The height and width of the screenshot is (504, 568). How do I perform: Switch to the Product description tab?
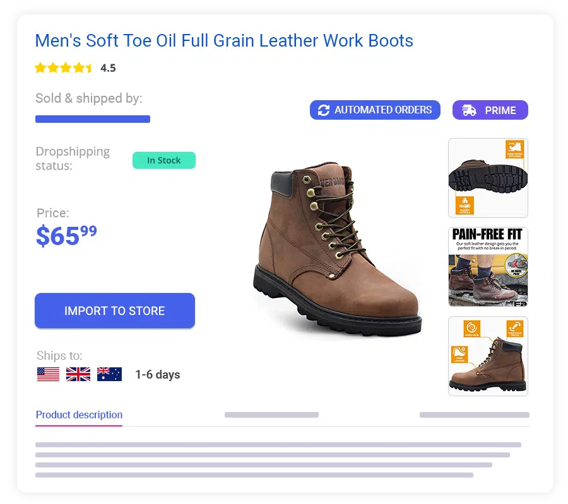[79, 415]
